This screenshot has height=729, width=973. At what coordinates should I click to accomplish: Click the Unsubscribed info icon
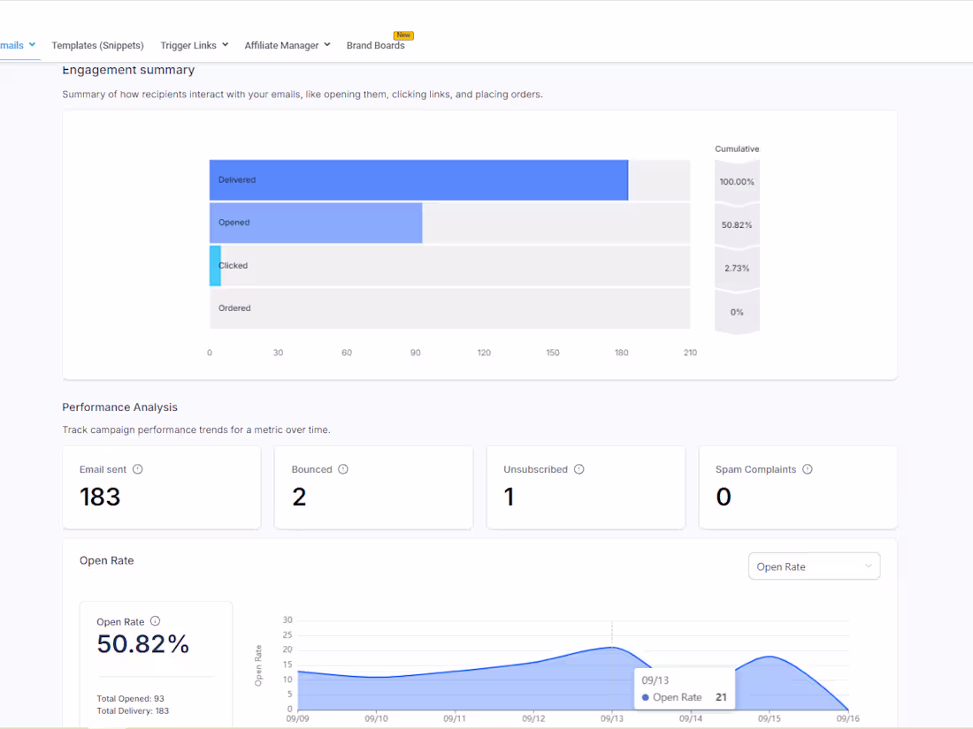(578, 469)
